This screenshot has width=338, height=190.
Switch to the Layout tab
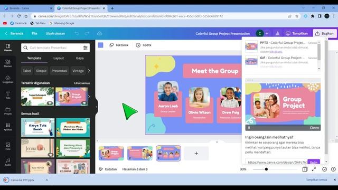tap(59, 58)
